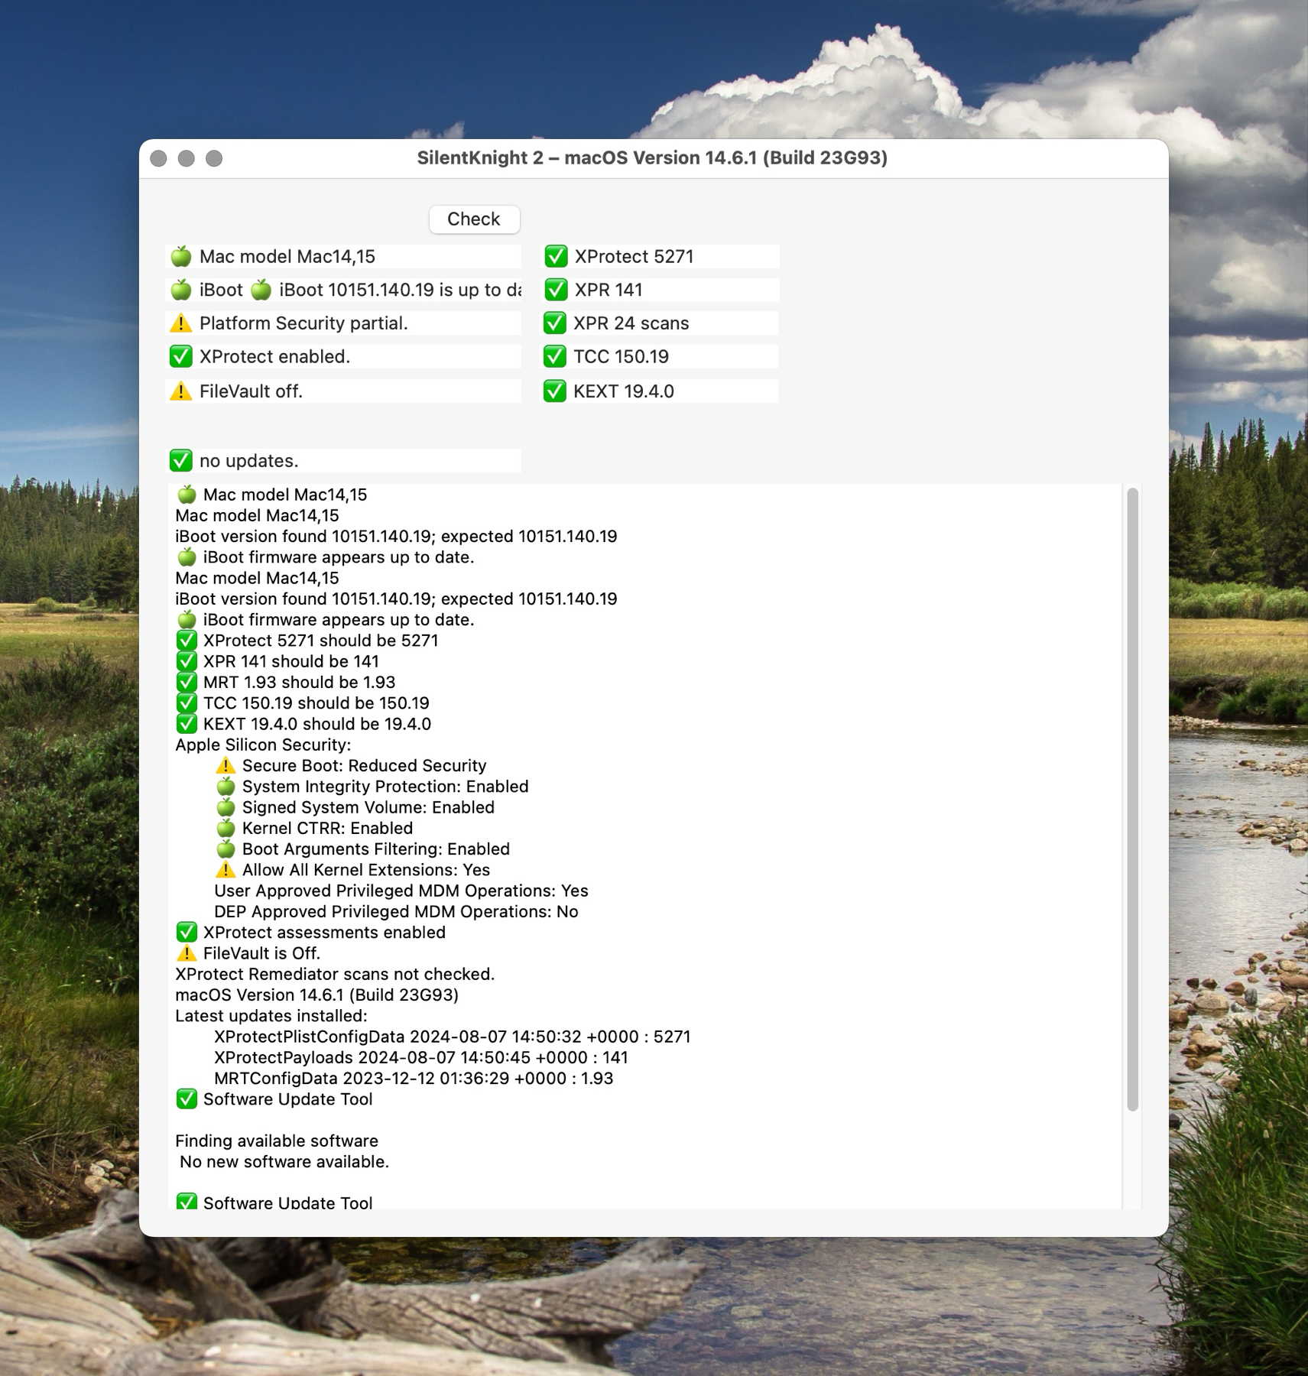Viewport: 1308px width, 1376px height.
Task: Click the KEXT 19.4.0 field text
Action: point(624,391)
